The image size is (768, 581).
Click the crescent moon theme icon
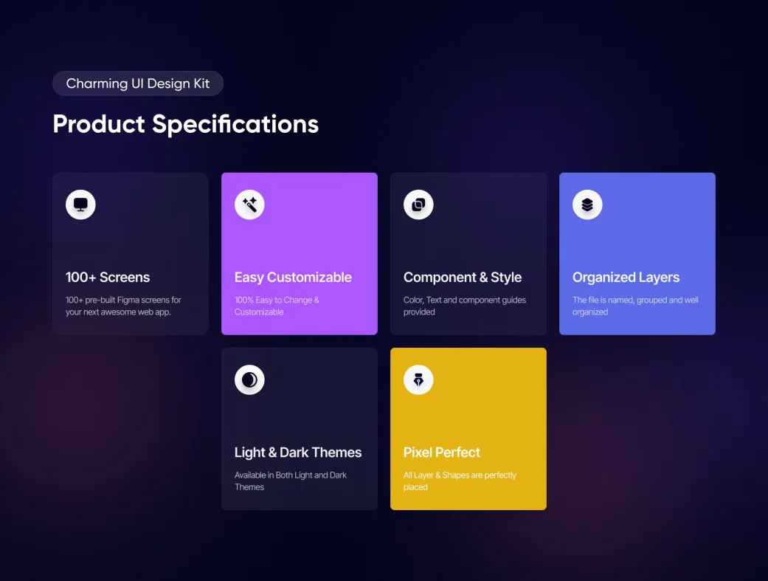[249, 379]
